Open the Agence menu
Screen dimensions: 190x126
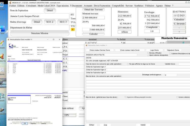(159, 6)
